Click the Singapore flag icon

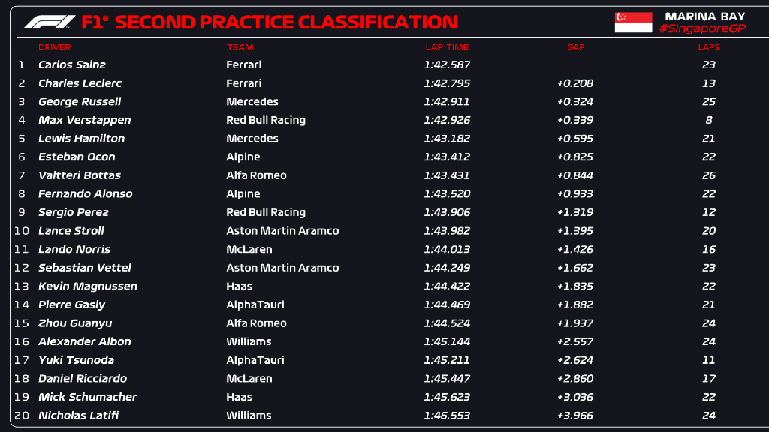click(x=633, y=22)
